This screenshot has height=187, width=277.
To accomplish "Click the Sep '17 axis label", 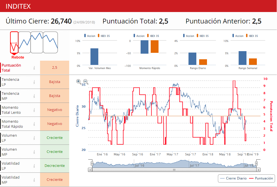I will 190,154.
